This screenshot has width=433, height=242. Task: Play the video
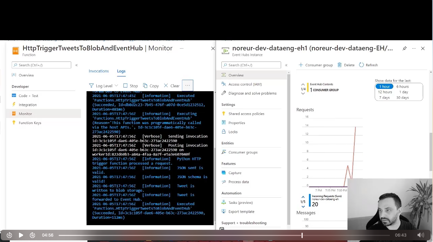pyautogui.click(x=21, y=235)
